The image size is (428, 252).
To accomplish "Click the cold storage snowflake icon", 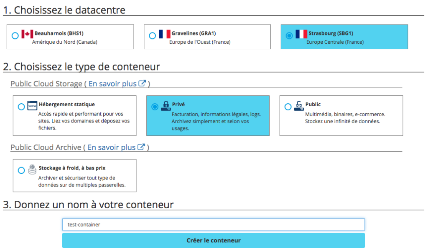I will (x=32, y=169).
